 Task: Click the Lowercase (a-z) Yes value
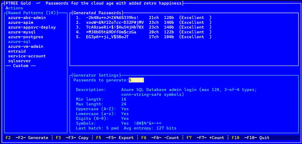coord(125,114)
